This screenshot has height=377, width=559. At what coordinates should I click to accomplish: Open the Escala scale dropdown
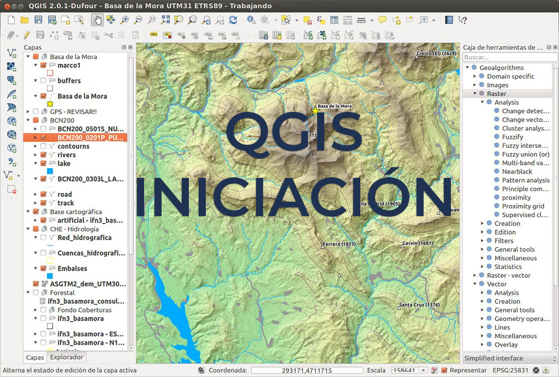(423, 370)
